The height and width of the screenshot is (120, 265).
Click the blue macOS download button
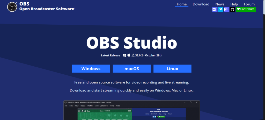tap(131, 69)
